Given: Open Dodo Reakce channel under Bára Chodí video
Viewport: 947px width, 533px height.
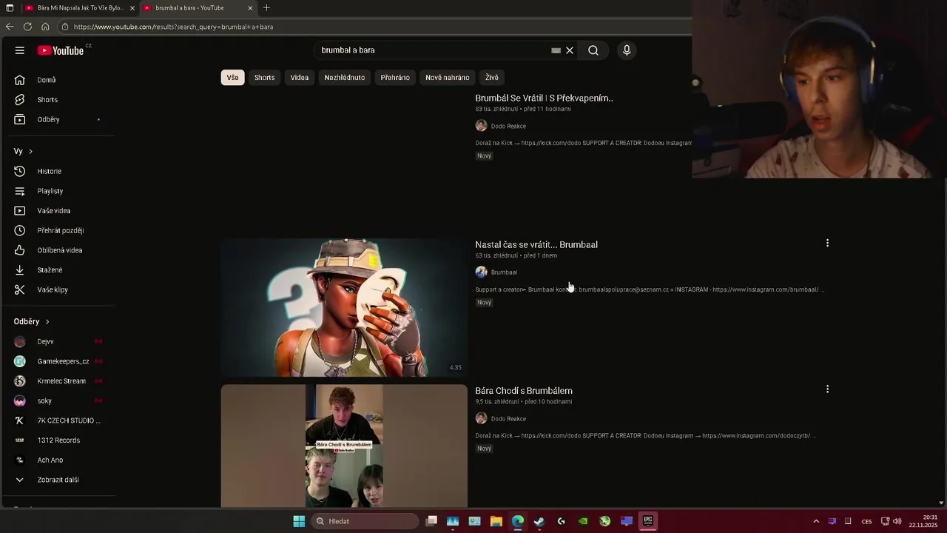Looking at the screenshot, I should [x=508, y=419].
